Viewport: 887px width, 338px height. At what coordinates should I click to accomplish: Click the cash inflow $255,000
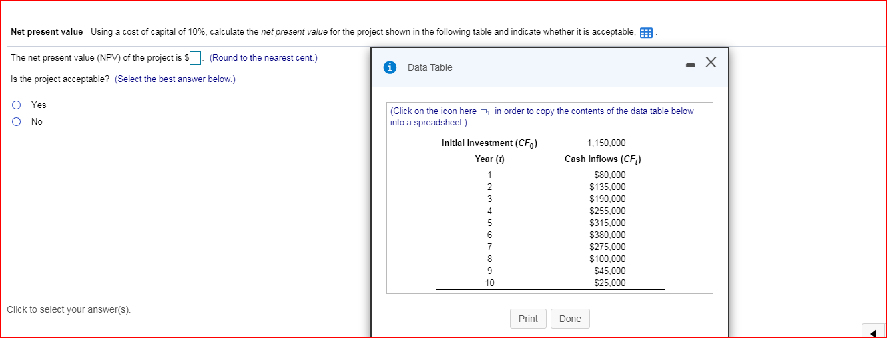click(607, 211)
